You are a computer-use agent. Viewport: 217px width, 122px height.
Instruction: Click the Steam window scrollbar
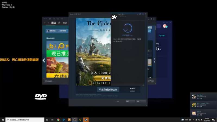pyautogui.click(x=155, y=28)
